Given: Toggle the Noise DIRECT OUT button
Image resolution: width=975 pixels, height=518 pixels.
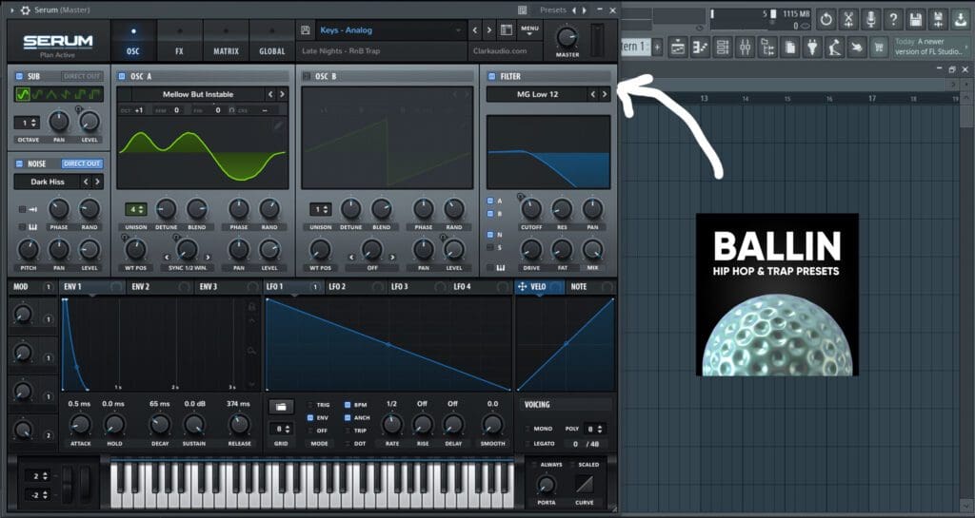Looking at the screenshot, I should pos(82,163).
